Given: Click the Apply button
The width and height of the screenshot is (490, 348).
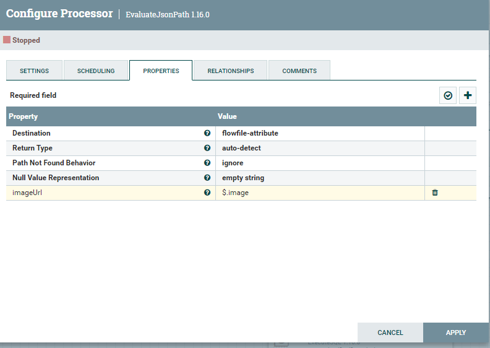Looking at the screenshot, I should tap(455, 333).
